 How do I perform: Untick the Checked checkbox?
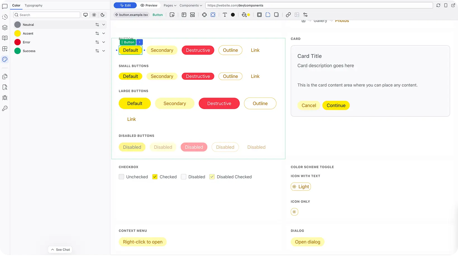click(x=155, y=177)
